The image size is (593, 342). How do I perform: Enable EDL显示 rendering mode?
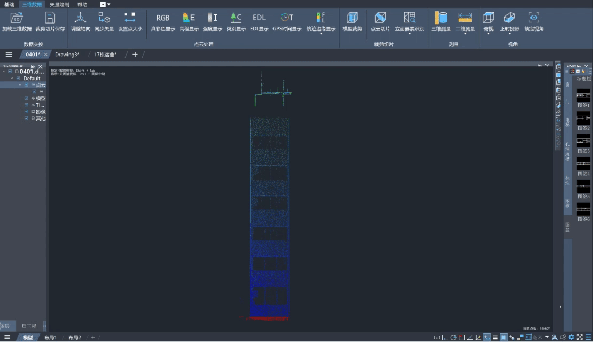coord(259,18)
